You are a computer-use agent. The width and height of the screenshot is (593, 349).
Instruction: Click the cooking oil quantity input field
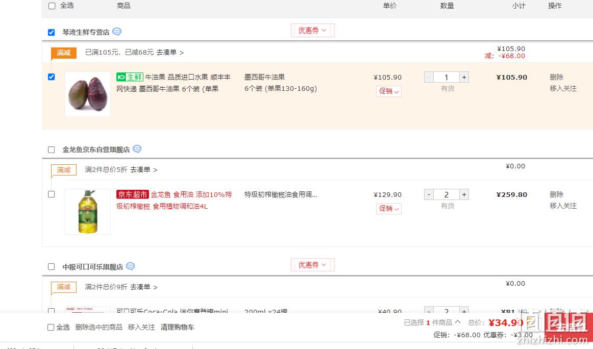447,194
